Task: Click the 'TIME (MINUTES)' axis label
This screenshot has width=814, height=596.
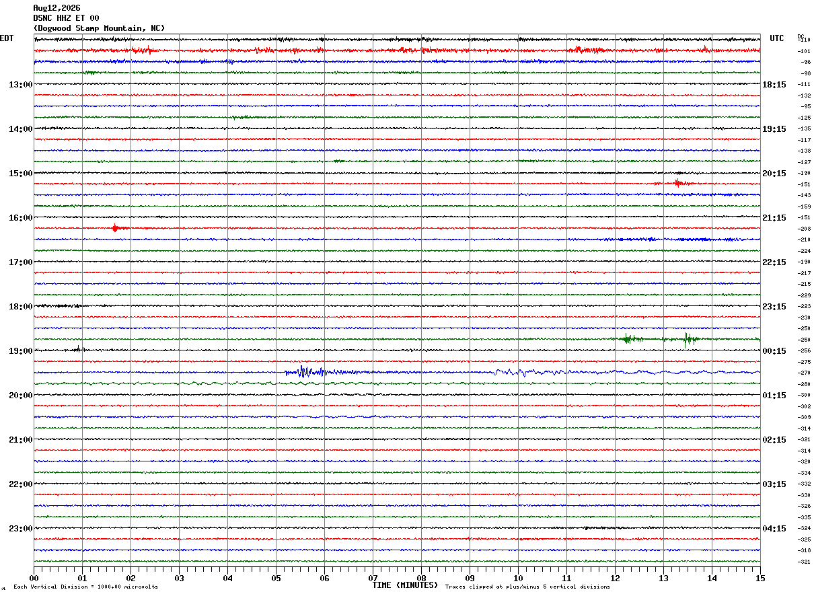Action: pyautogui.click(x=405, y=585)
